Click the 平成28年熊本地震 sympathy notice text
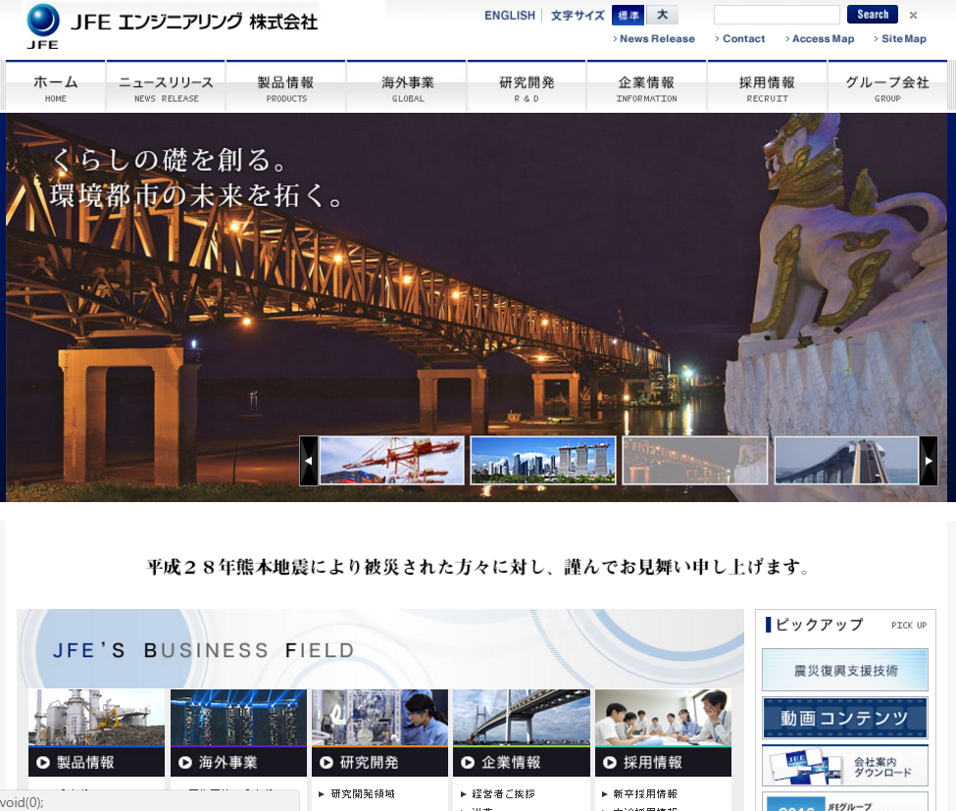The width and height of the screenshot is (956, 811). tap(478, 567)
